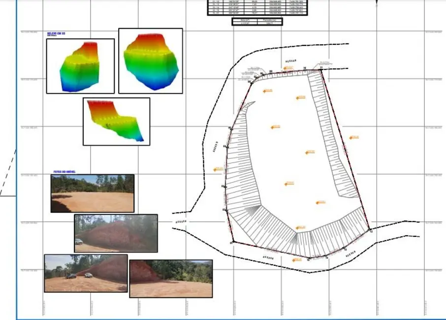Select the orange elevation marker outside the west boundary
This screenshot has width=446, height=320.
pos(218,169)
